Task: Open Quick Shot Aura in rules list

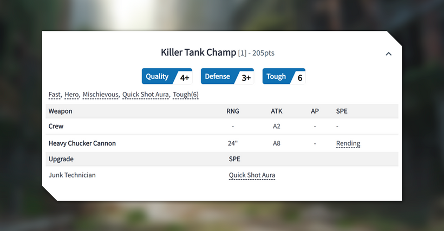Action: point(146,95)
